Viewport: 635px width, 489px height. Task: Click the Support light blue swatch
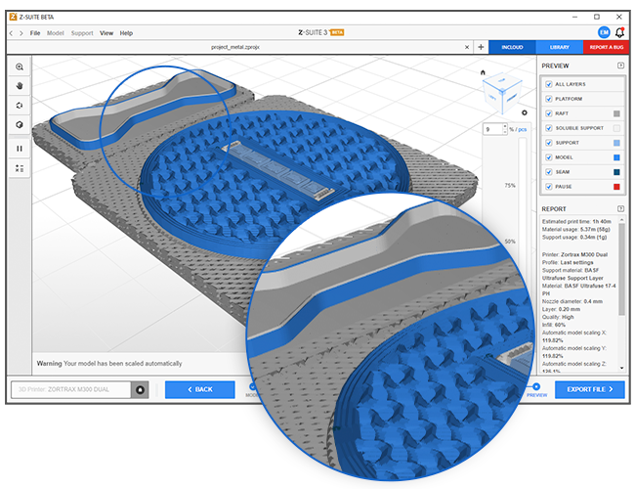click(x=616, y=143)
